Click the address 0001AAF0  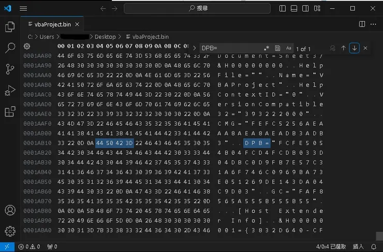click(37, 124)
